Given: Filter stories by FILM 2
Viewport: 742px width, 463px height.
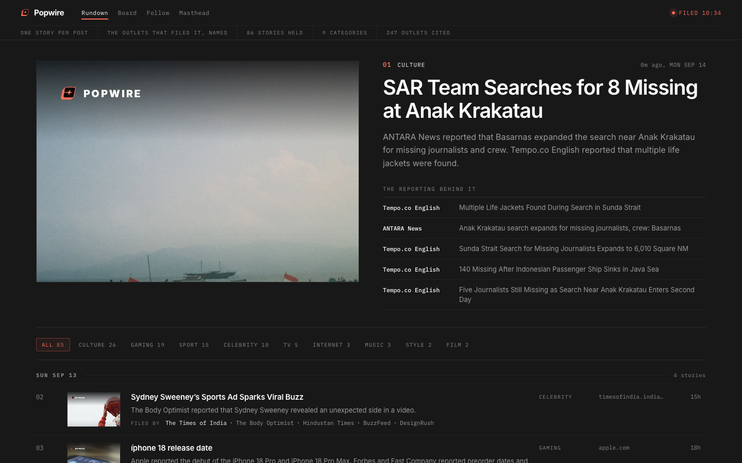Looking at the screenshot, I should pos(458,345).
